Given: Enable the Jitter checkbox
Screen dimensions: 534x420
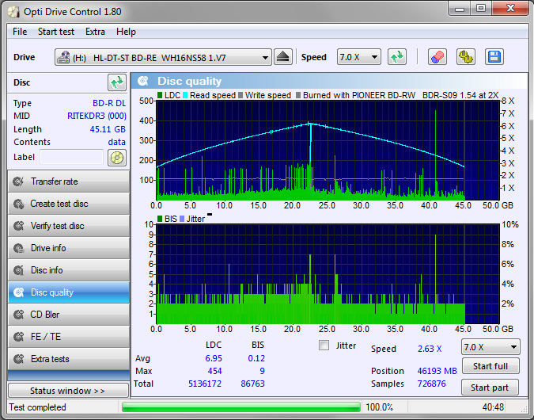Looking at the screenshot, I should (x=324, y=346).
